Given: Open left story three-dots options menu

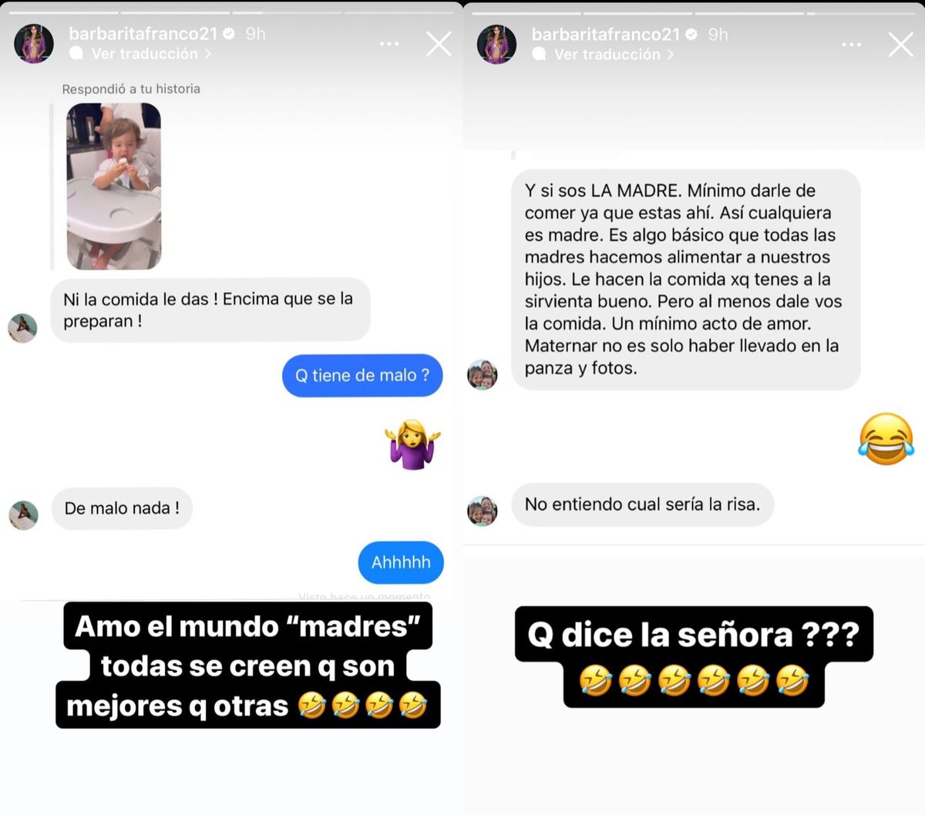Looking at the screenshot, I should (389, 44).
